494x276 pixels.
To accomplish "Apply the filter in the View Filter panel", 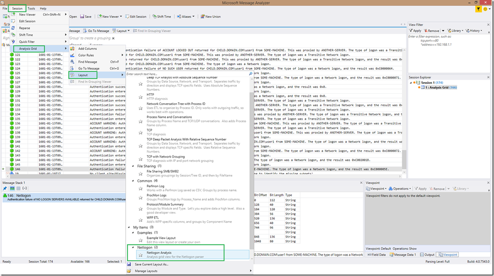I will [x=415, y=31].
